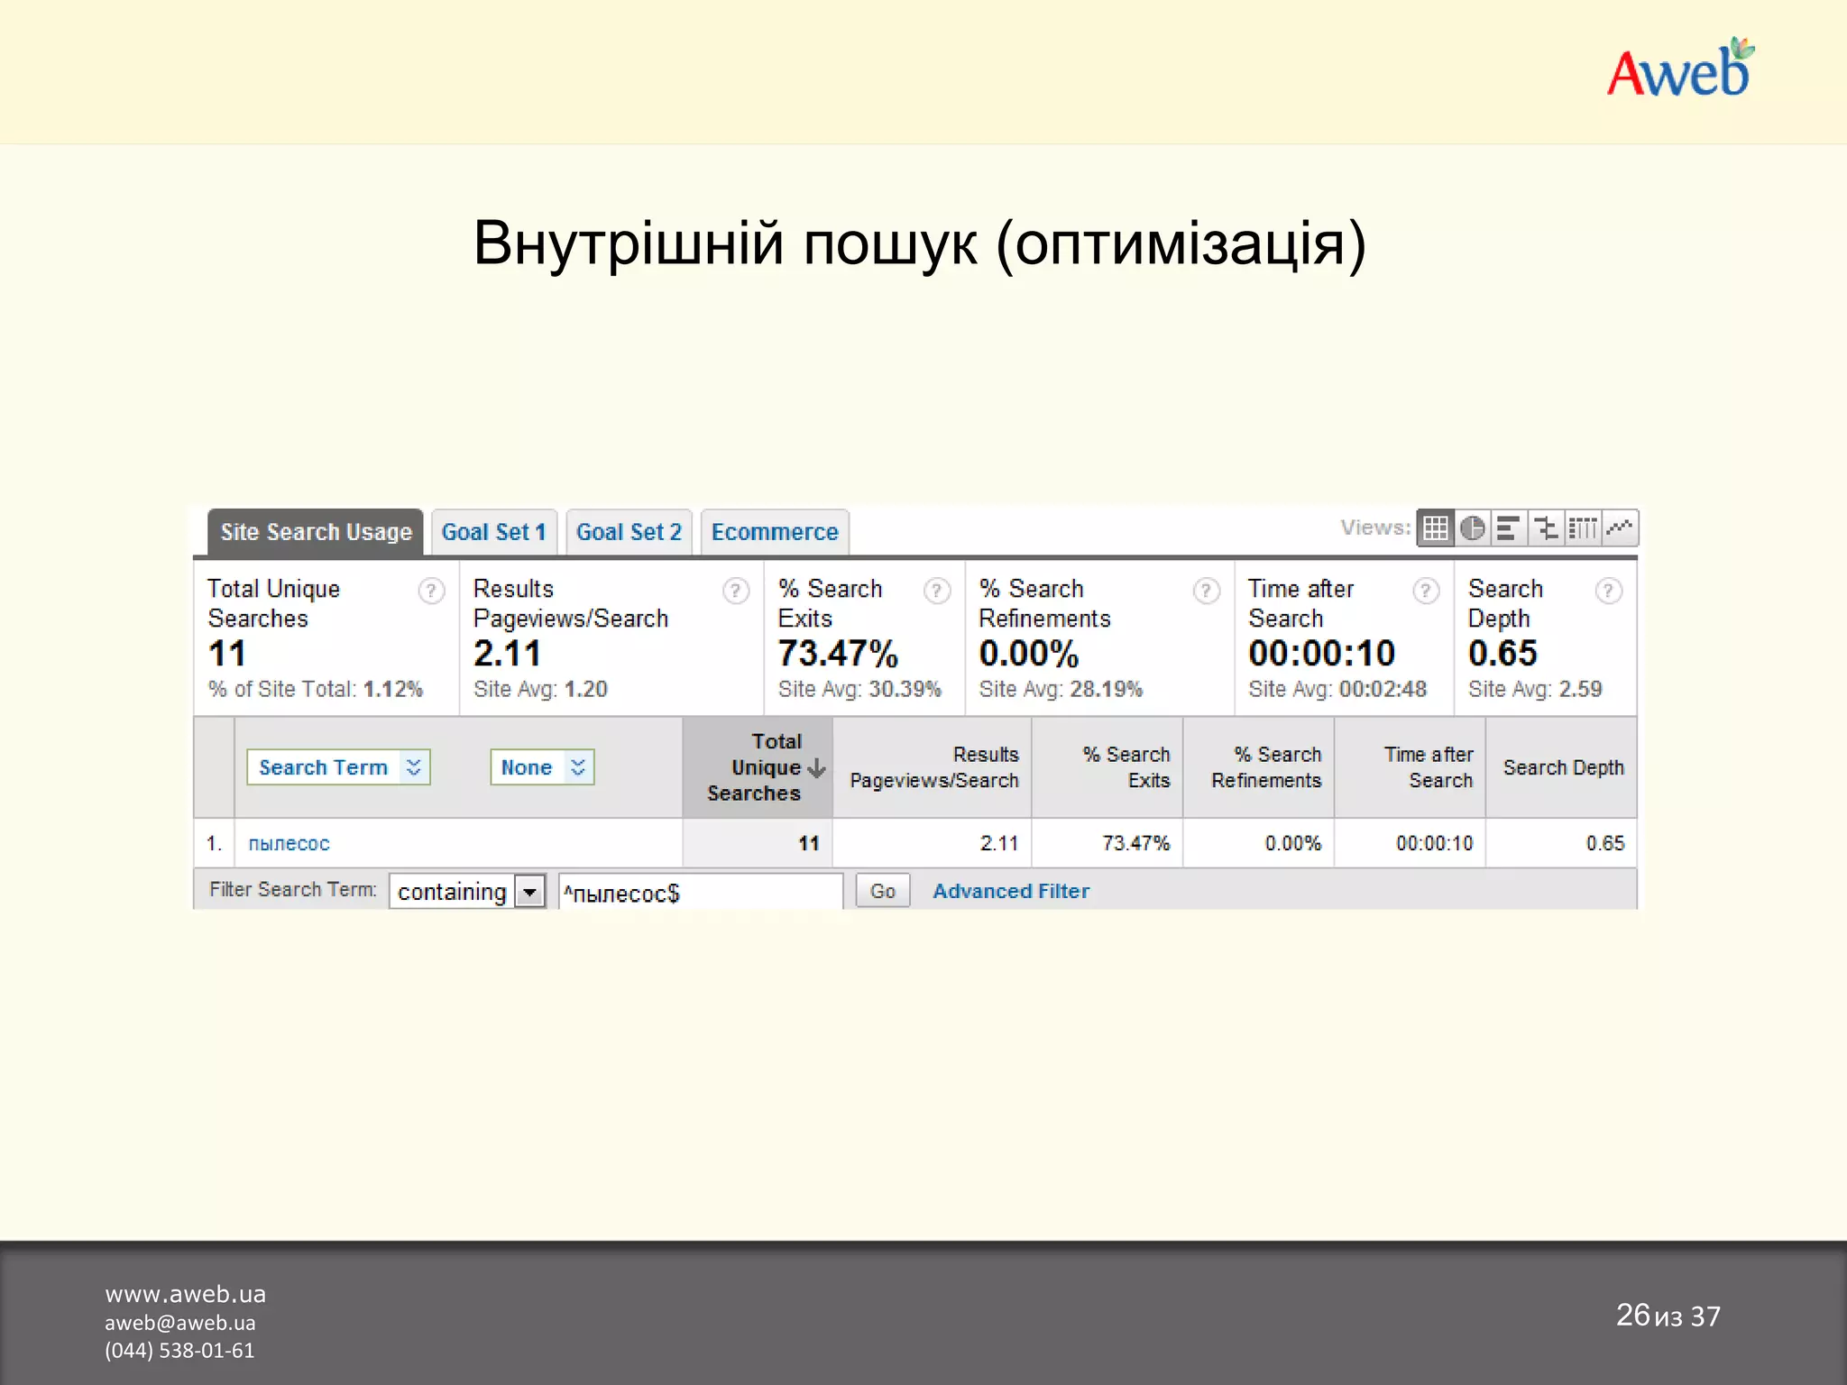Switch to the Goal Set 1 tab

[x=494, y=532]
